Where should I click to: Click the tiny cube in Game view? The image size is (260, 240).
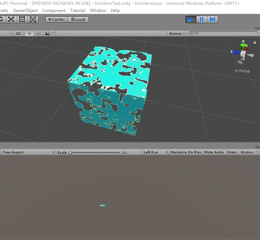click(x=103, y=206)
